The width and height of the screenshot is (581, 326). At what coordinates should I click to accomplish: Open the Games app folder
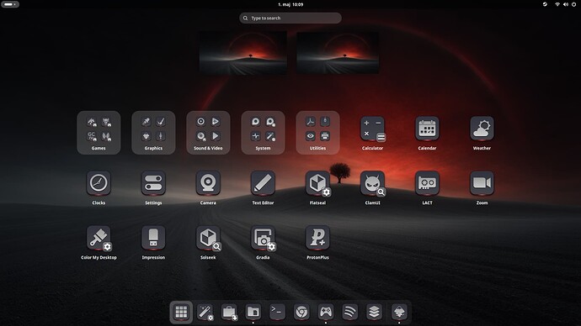99,132
